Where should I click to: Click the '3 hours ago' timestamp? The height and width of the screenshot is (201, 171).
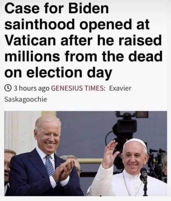pyautogui.click(x=32, y=88)
